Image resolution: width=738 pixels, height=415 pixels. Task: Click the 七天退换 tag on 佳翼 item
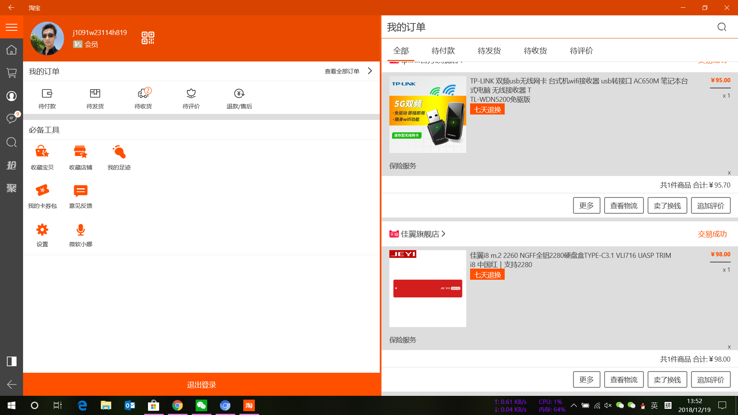point(487,275)
